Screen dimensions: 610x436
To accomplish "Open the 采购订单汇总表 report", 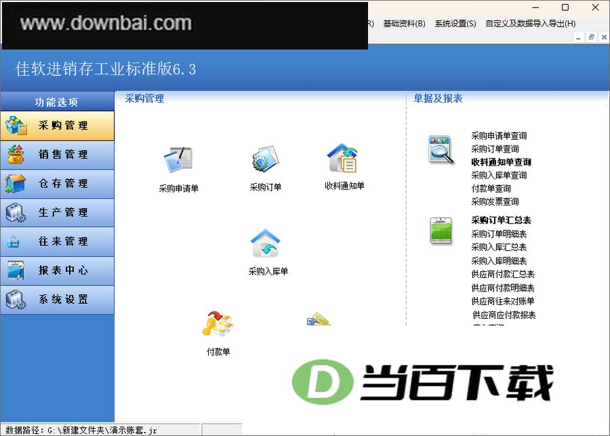I will [x=501, y=220].
